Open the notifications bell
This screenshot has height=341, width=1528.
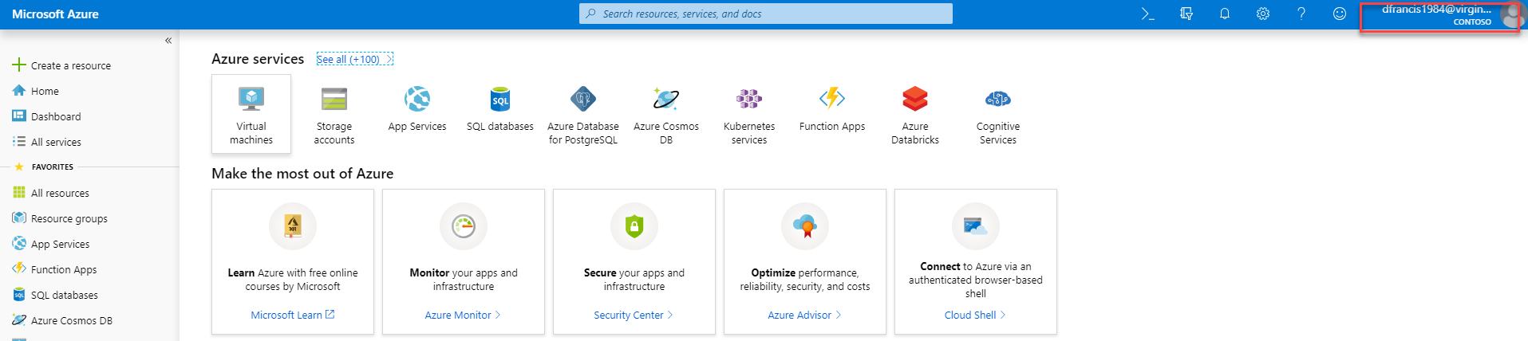(x=1225, y=14)
